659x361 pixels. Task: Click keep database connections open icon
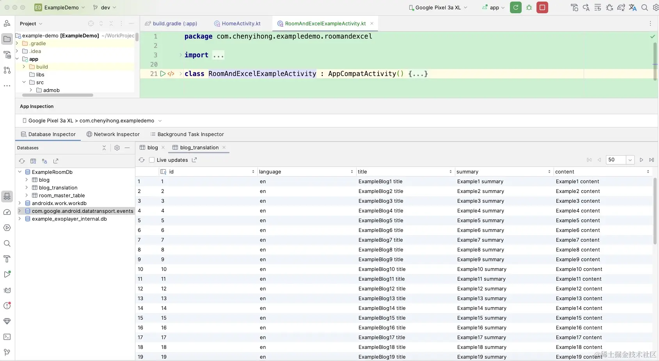[x=44, y=161]
